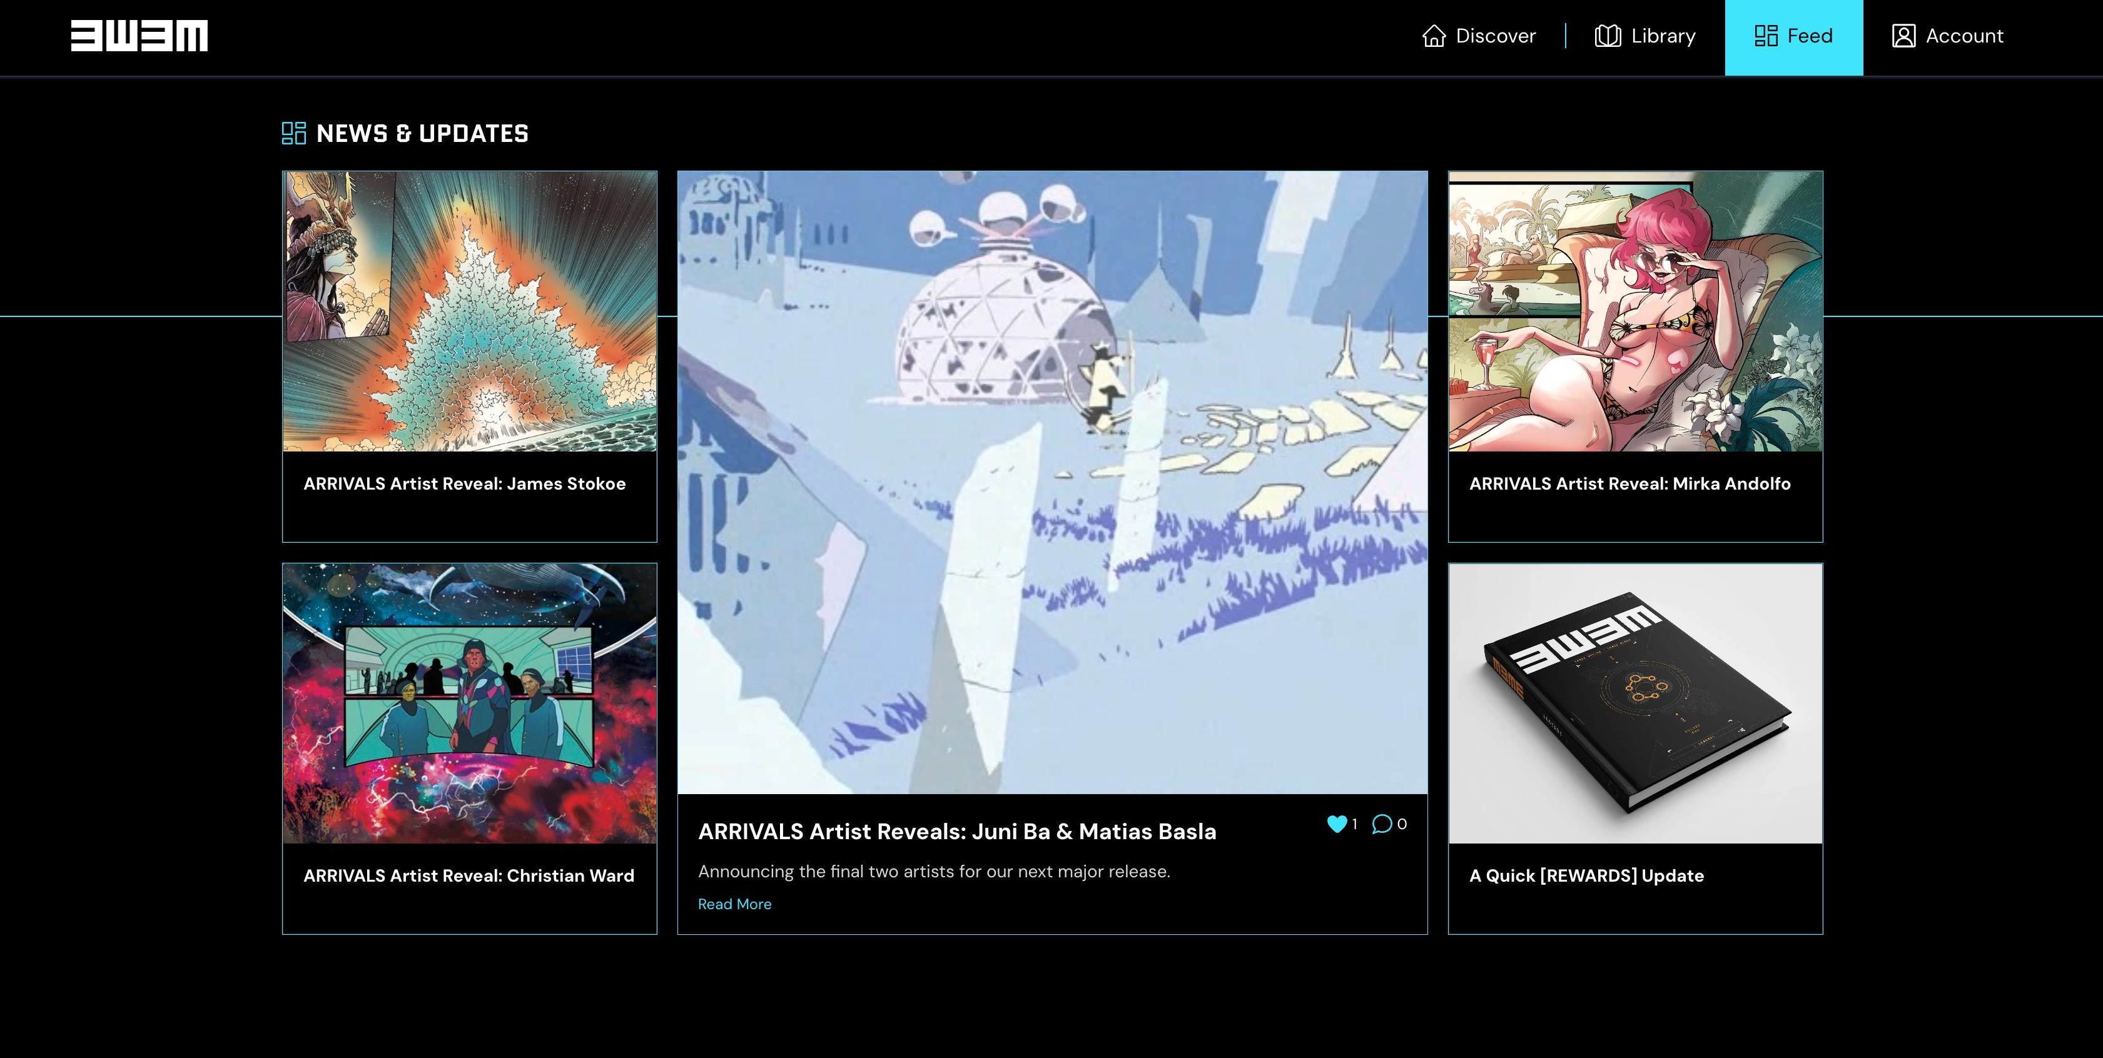Click the Account profile icon
2103x1058 pixels.
[x=1903, y=36]
